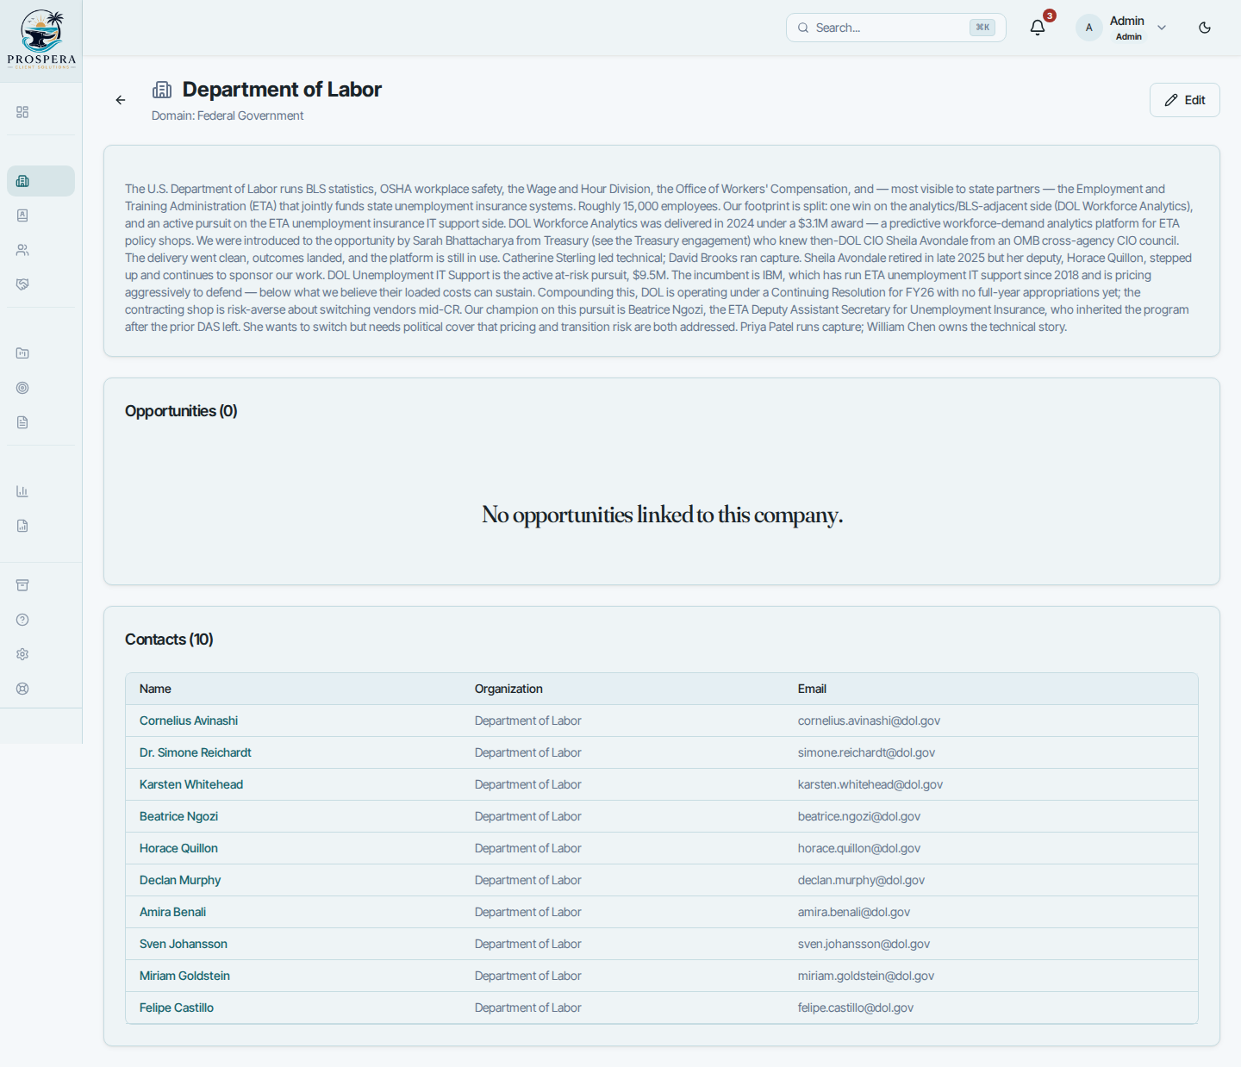Click the Opportunities (0) heading
The height and width of the screenshot is (1067, 1241).
tap(181, 411)
